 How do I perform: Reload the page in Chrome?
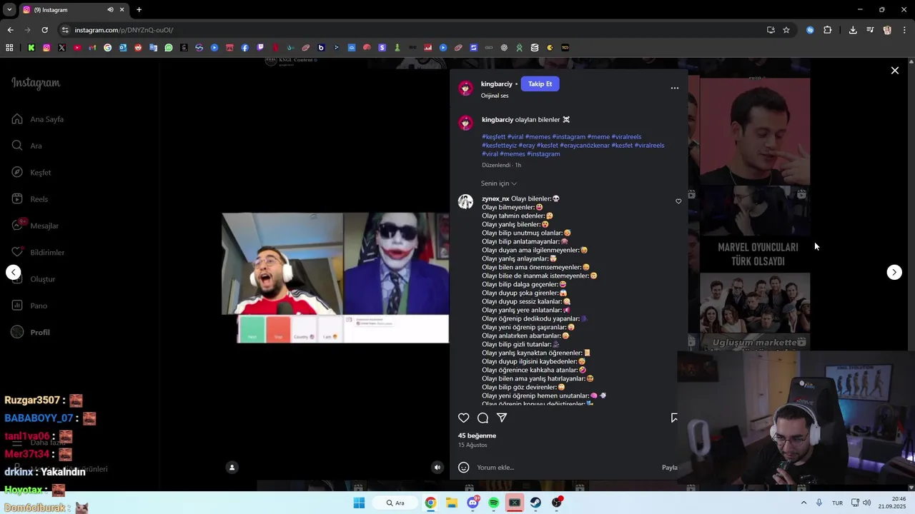44,30
